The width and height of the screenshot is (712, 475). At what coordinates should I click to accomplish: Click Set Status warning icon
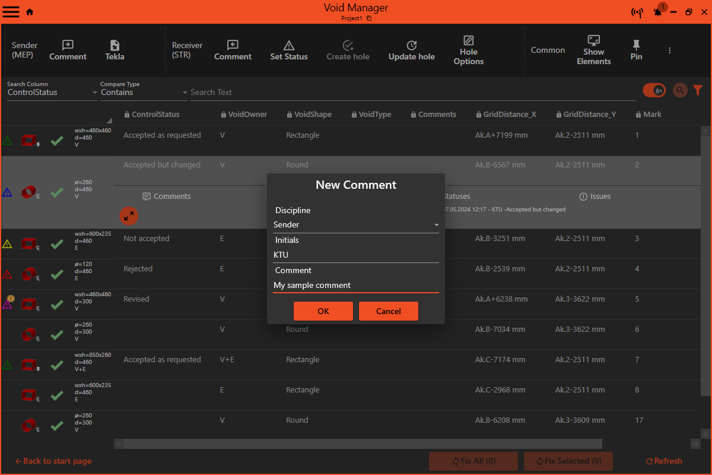point(289,46)
